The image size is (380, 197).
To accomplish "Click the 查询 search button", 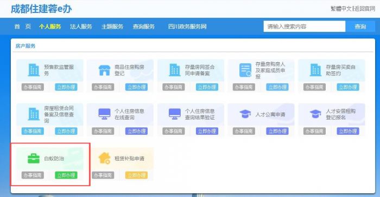I will pos(360,27).
